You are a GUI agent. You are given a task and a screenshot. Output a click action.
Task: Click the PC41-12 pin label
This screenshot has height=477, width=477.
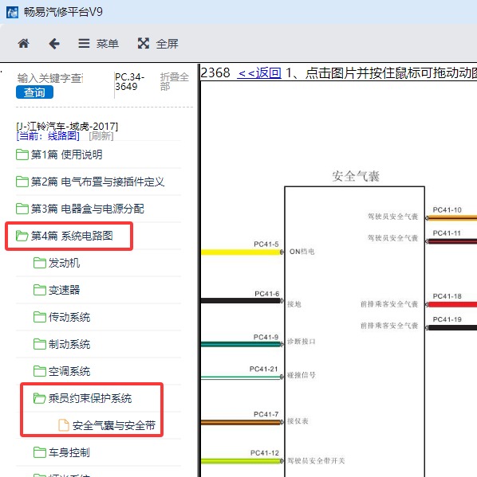[x=265, y=453]
